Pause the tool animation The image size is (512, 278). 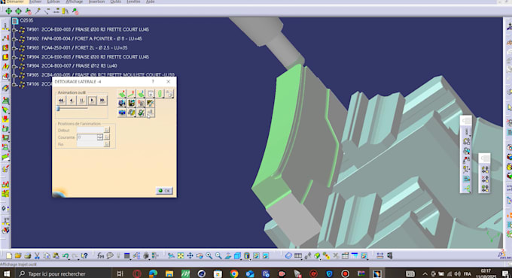click(x=81, y=101)
